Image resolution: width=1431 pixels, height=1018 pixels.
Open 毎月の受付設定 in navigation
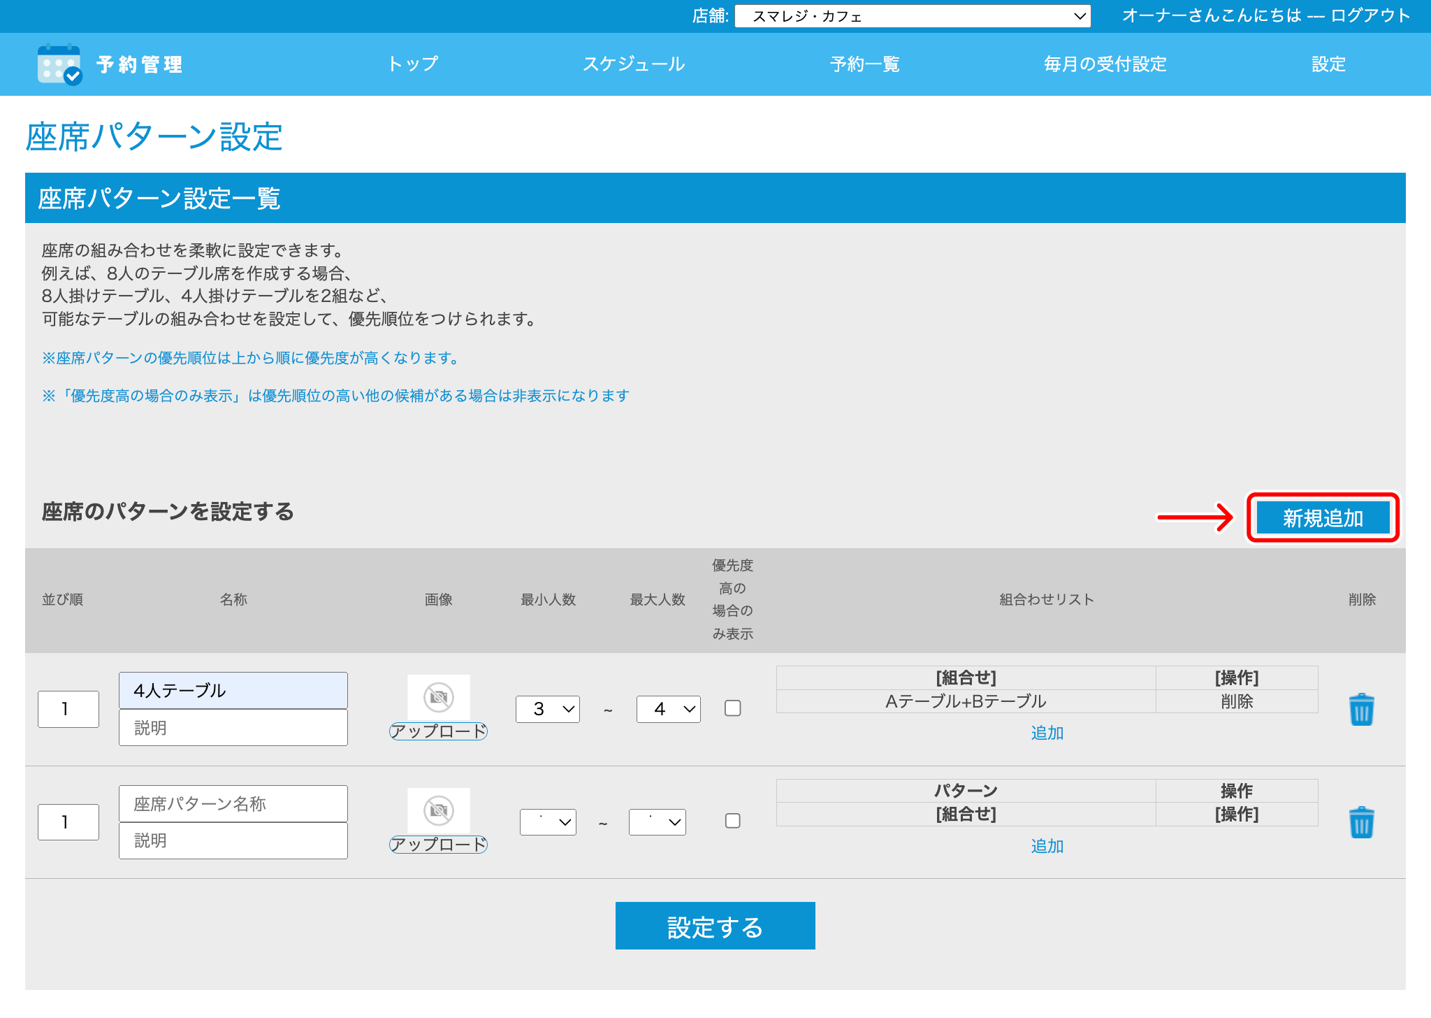(x=1105, y=64)
